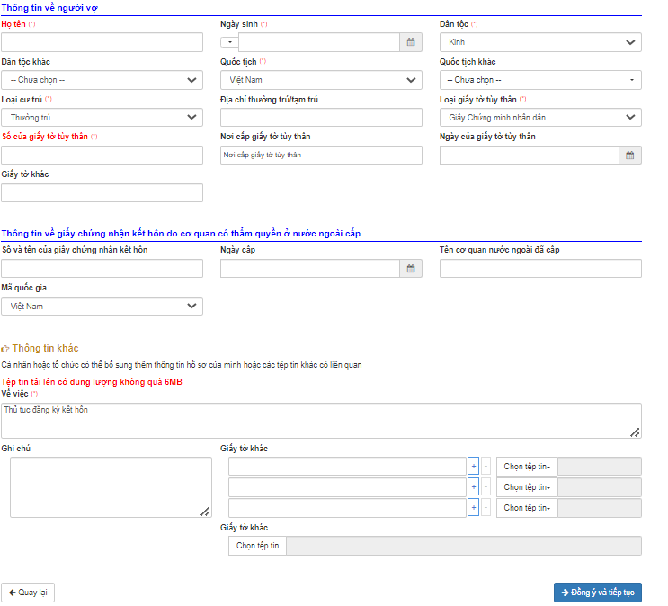Expand Loại giấy tờ tùy thân dropdown

(x=540, y=118)
